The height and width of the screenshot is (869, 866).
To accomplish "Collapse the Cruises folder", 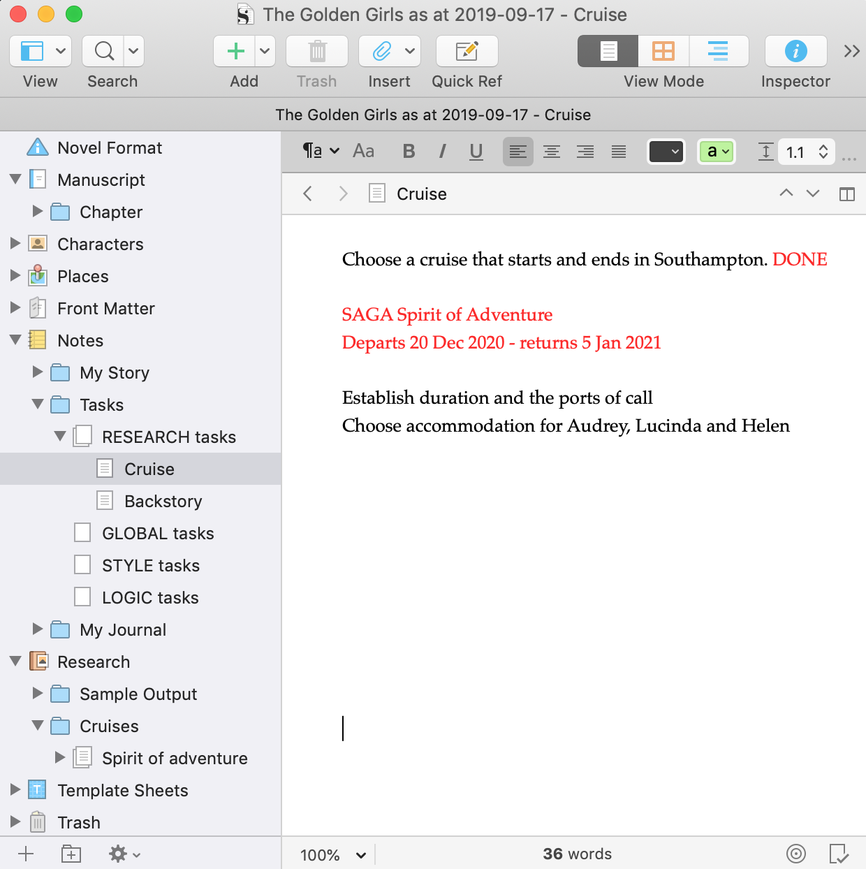I will 38,726.
